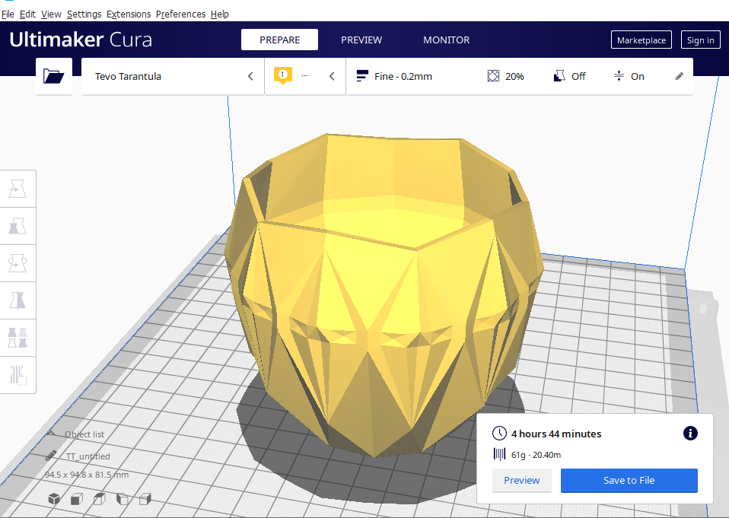
Task: Click the print info icon
Action: point(690,434)
